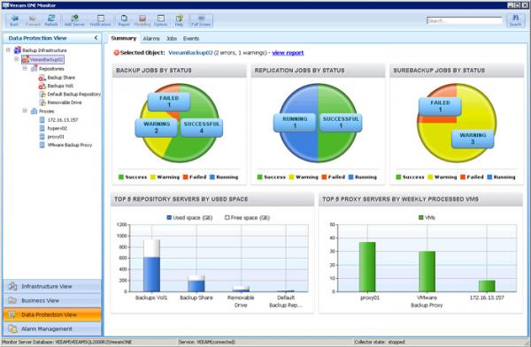Screen dimensions: 531x347
Task: Collapse the Backup Infrastructure node
Action: tap(8, 50)
